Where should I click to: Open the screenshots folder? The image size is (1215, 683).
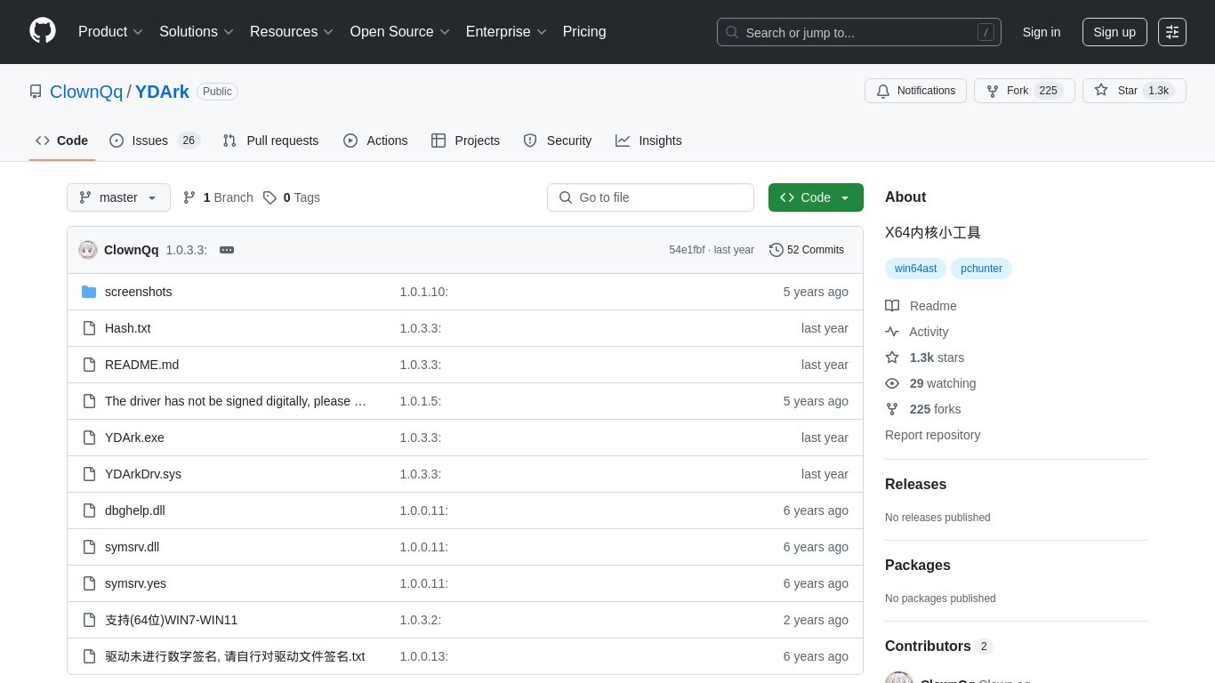coord(138,292)
